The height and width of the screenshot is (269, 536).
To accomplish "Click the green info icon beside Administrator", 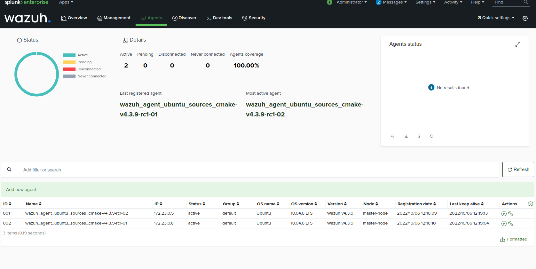I will 329,2.
